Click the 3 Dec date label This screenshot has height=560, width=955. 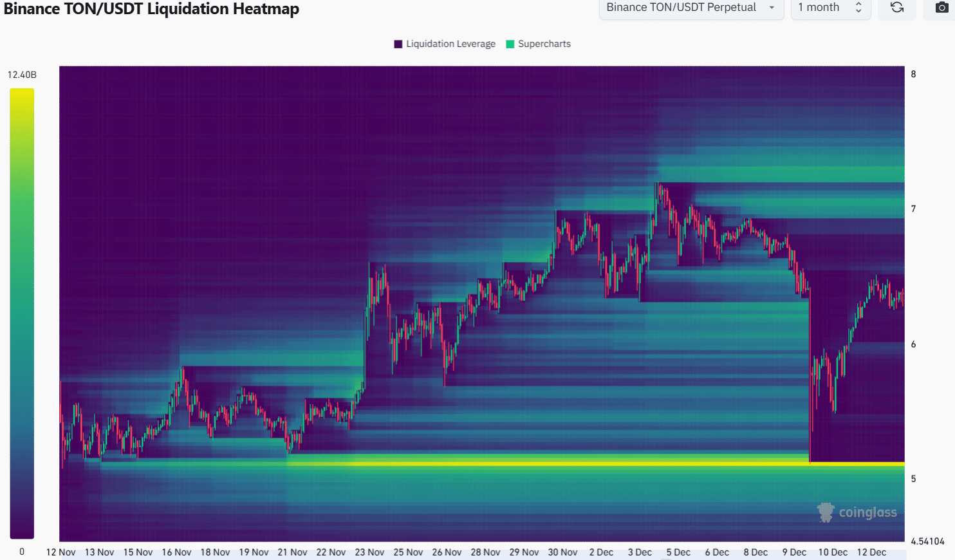click(x=640, y=552)
